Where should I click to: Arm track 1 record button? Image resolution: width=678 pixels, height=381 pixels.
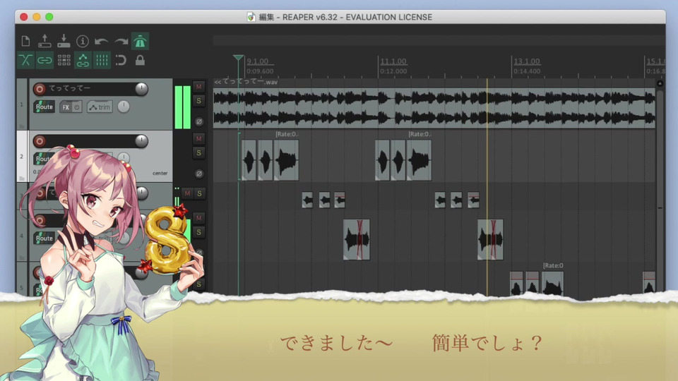coord(40,89)
